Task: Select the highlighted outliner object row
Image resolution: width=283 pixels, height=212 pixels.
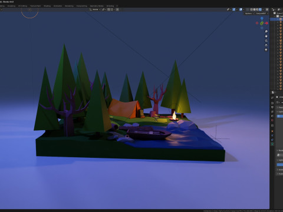Action: [x=277, y=19]
